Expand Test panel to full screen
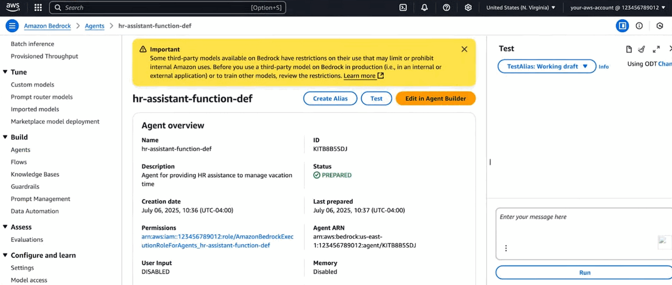 click(x=656, y=49)
